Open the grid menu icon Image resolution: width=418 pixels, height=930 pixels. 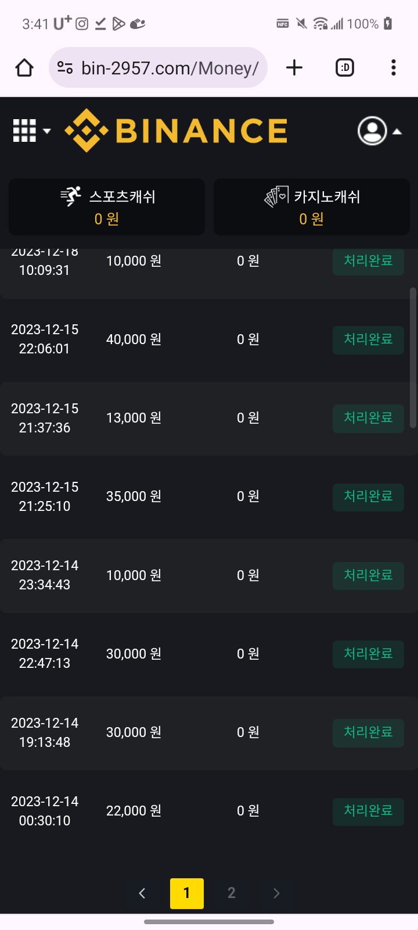click(24, 131)
